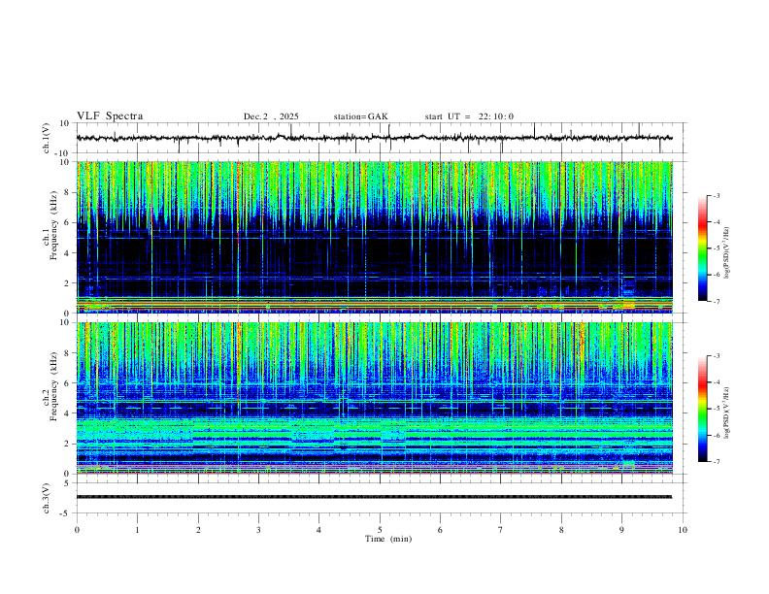Click the "5" tick on ch.3(V) axis
This screenshot has width=769, height=594.
click(x=68, y=483)
